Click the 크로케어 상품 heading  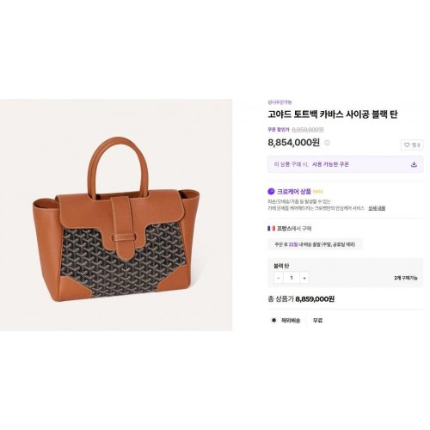[x=294, y=191]
